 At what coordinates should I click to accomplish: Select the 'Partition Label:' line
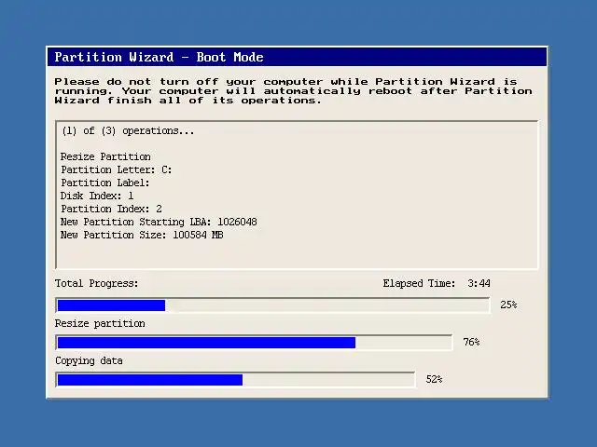tap(105, 183)
